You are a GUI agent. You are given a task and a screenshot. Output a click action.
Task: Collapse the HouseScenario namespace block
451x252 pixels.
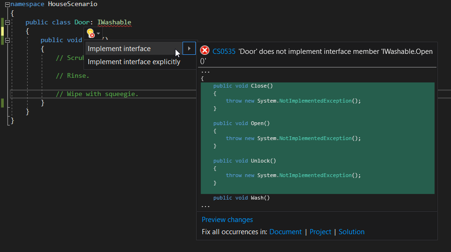(8, 4)
